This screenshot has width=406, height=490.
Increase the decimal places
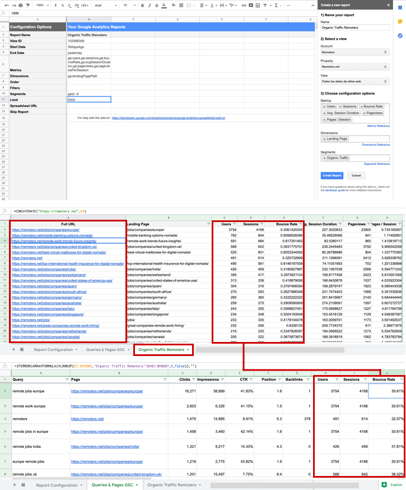[76, 5]
